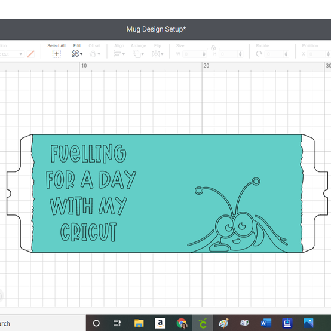Click the Select All icon

click(x=57, y=54)
